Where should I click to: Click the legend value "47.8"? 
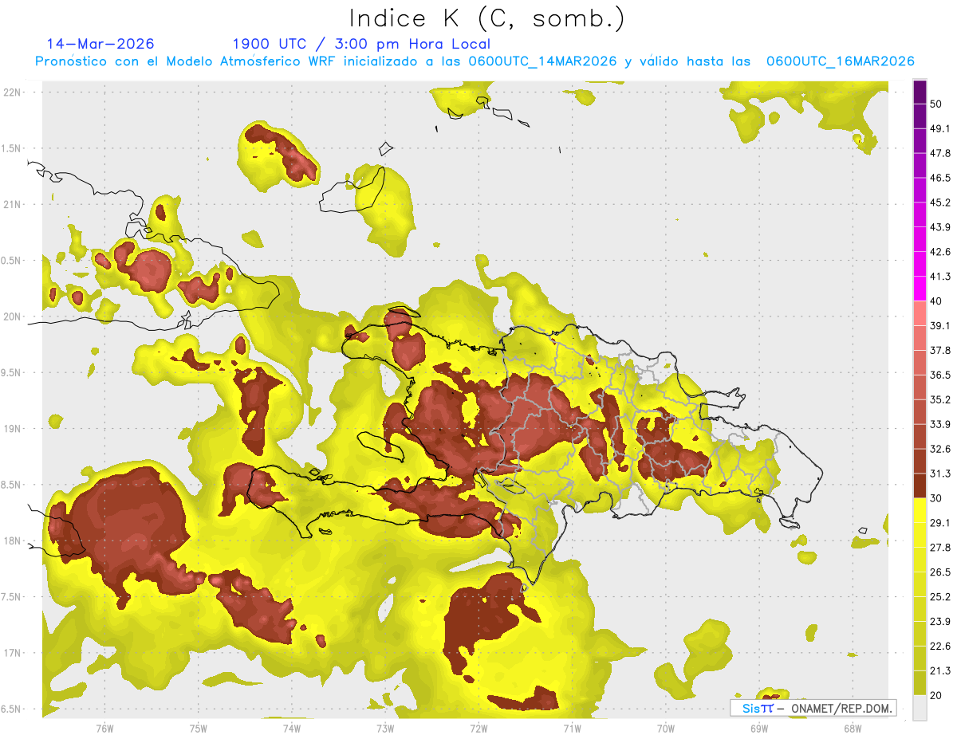coord(940,153)
